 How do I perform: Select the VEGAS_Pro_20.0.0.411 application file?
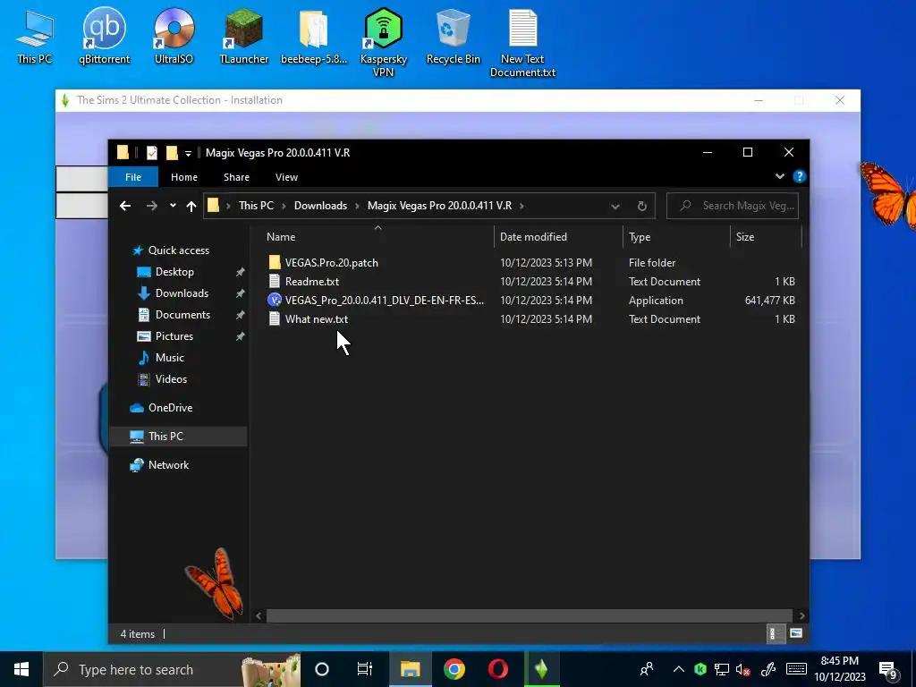point(385,300)
